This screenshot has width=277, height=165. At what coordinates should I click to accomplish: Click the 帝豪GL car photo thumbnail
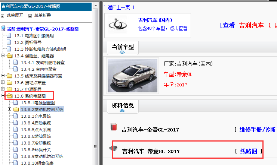click(x=132, y=76)
